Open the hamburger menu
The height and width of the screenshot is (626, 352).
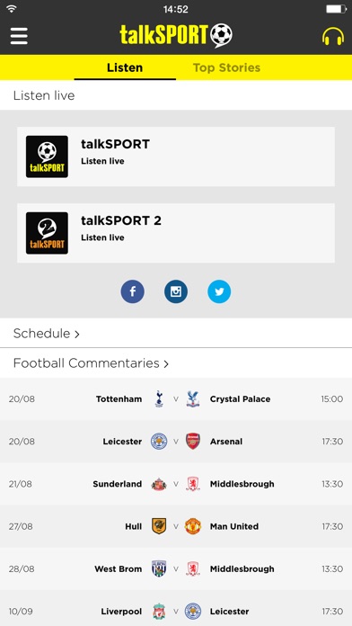tap(19, 36)
